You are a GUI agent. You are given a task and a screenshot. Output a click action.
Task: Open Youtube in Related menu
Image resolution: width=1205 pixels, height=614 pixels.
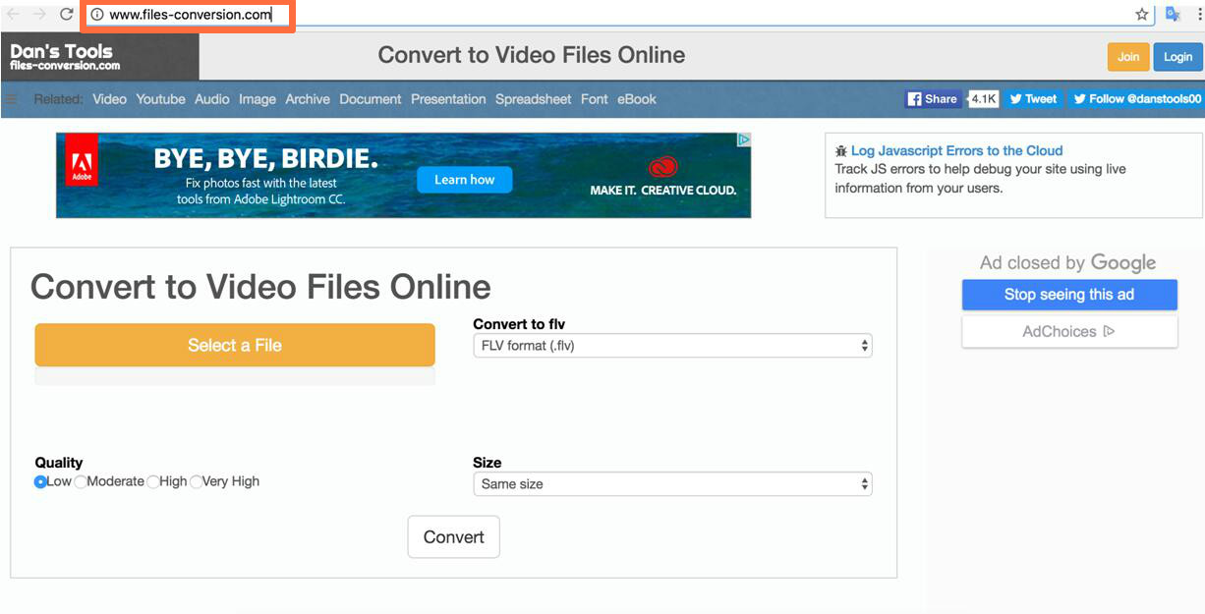161,99
